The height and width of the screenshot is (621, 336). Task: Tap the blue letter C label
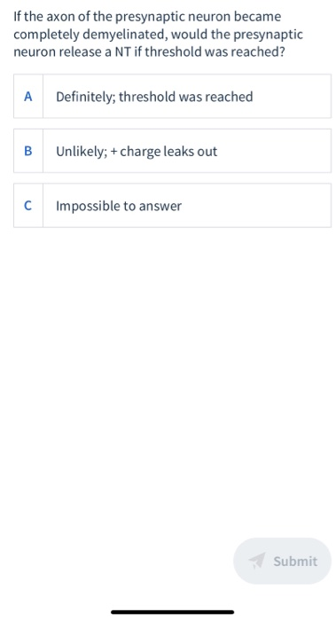(x=28, y=206)
